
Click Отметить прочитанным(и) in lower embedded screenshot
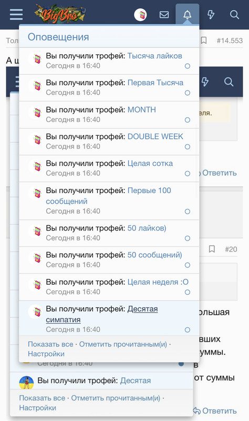(x=116, y=398)
